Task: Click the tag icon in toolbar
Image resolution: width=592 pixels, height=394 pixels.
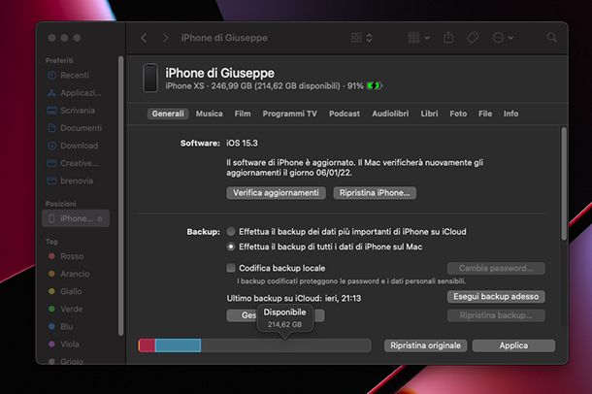Action: [473, 38]
